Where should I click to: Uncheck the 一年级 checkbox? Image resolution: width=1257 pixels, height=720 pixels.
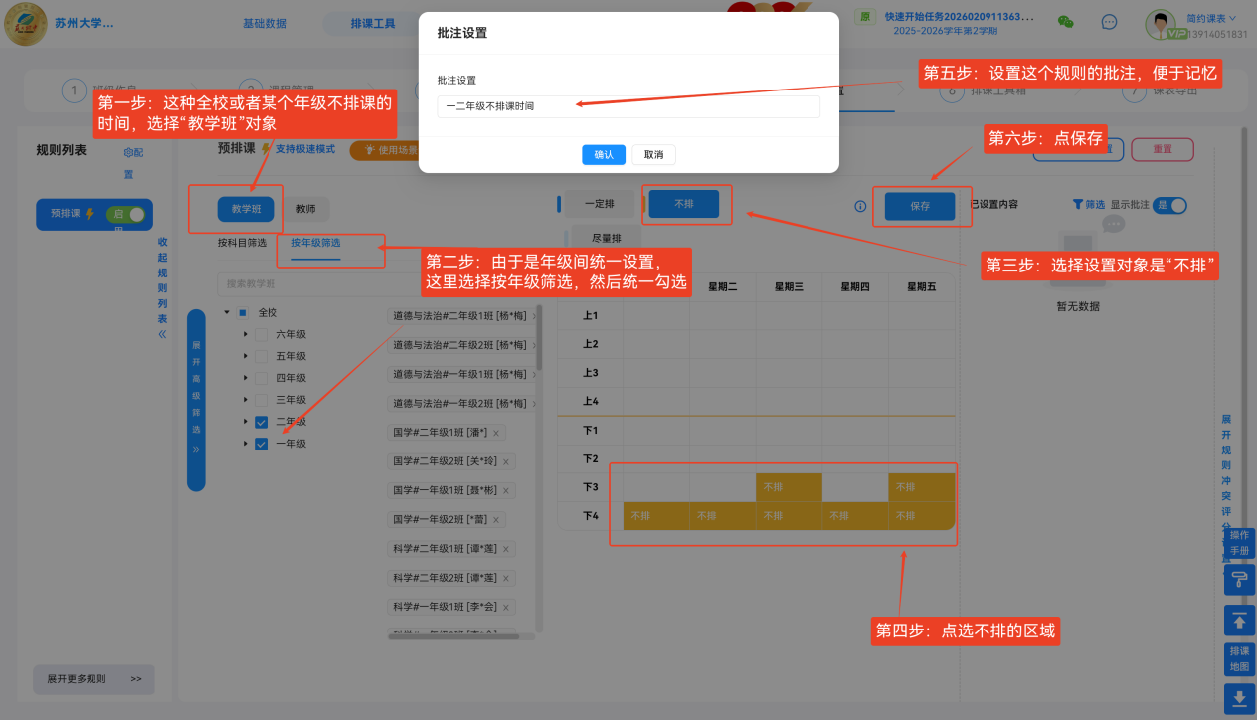(262, 444)
